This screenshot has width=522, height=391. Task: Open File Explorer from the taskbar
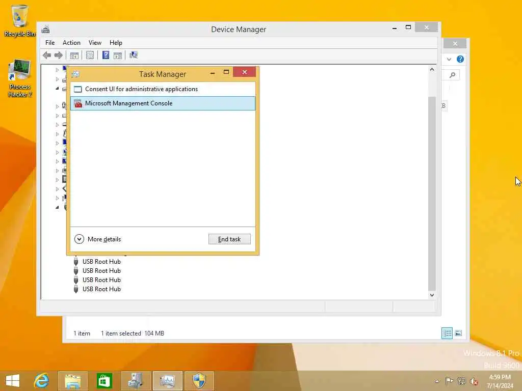point(73,381)
